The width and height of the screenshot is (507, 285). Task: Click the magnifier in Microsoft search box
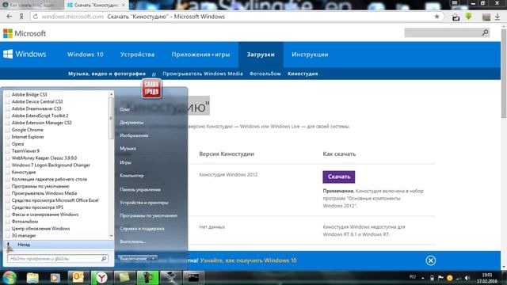(x=485, y=32)
